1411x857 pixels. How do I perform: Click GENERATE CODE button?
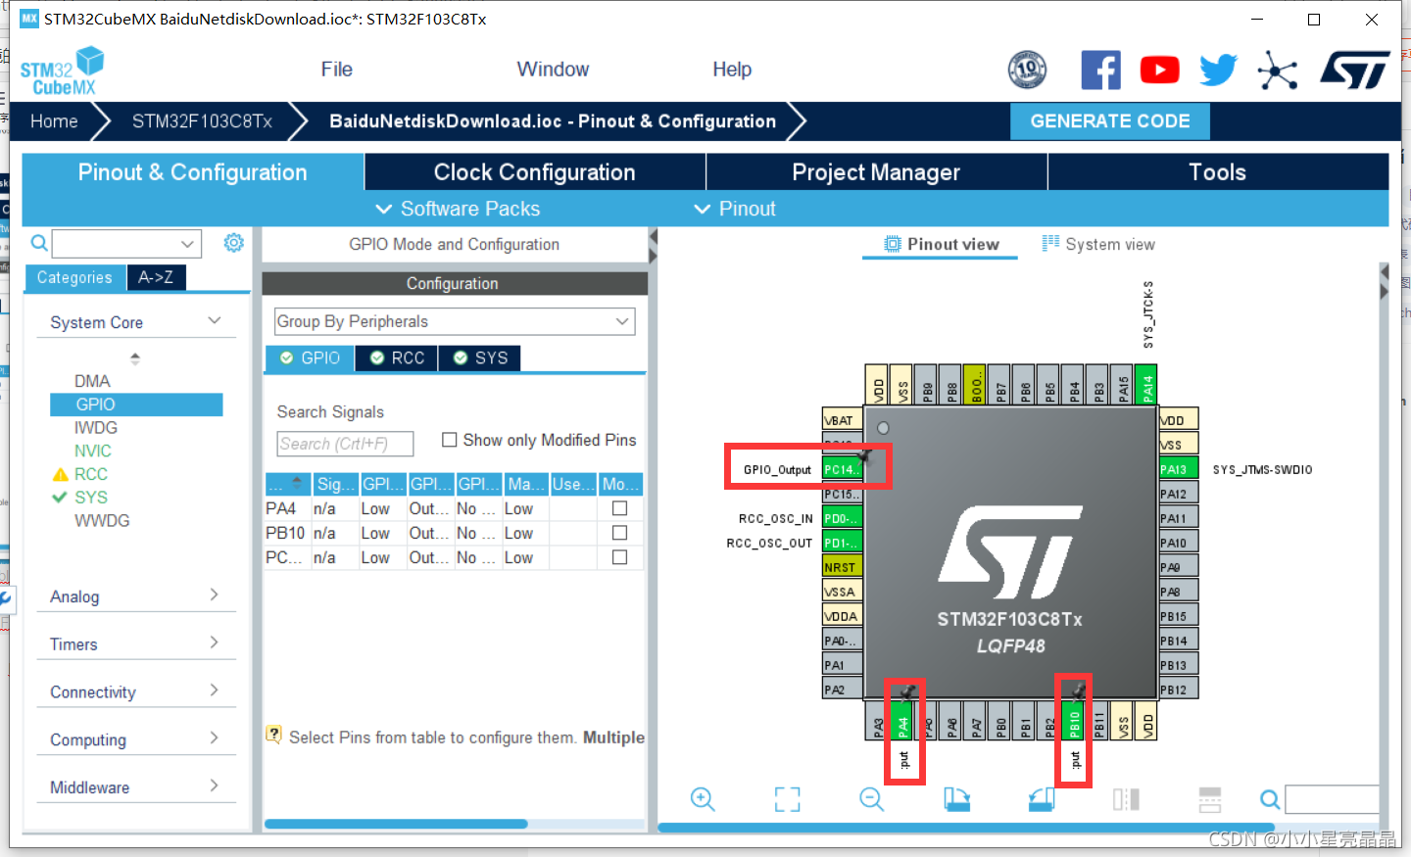pos(1110,121)
